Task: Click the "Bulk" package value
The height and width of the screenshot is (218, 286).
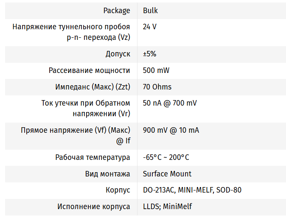Action: [x=150, y=10]
